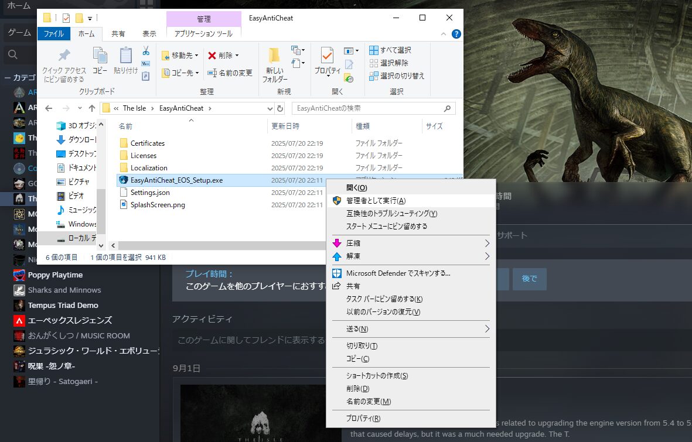Click the Explorer Back arrow

pos(49,108)
